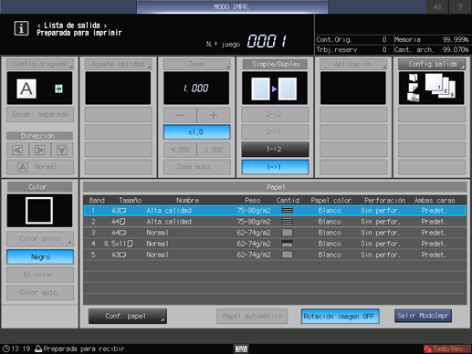Screen dimensions: 472x354
Task: Select 2->2 duplex mode
Action: 275,114
